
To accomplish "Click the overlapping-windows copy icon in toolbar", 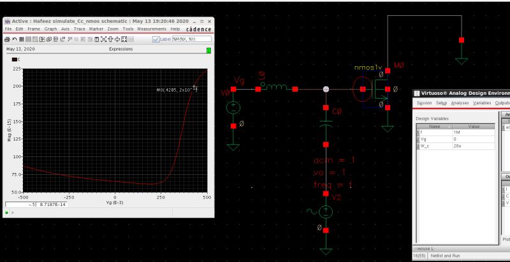I will [49, 39].
